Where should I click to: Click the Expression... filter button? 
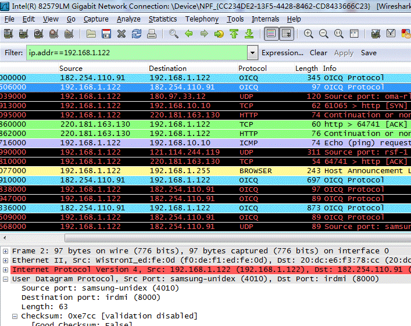(283, 53)
